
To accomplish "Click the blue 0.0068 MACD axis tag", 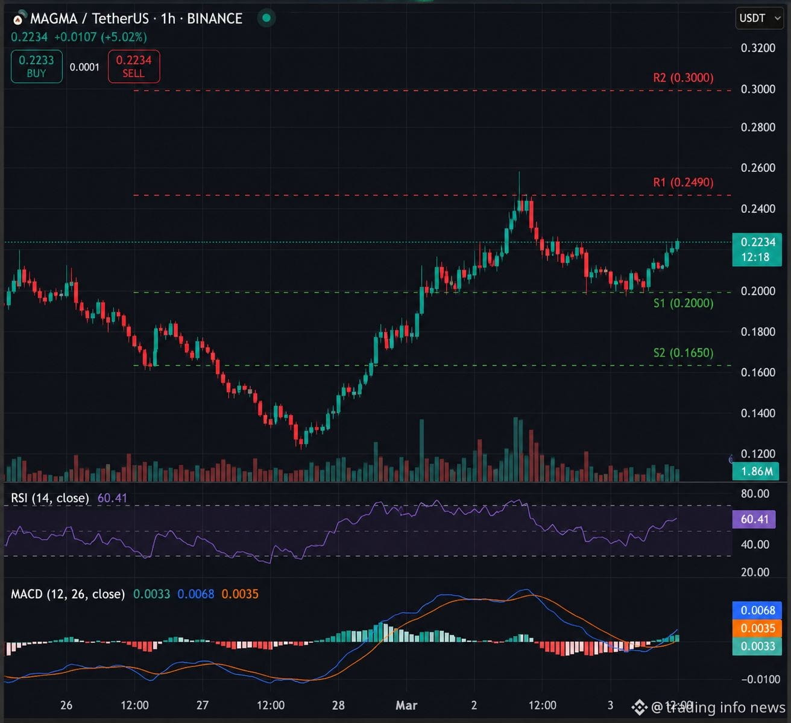I will tap(757, 610).
